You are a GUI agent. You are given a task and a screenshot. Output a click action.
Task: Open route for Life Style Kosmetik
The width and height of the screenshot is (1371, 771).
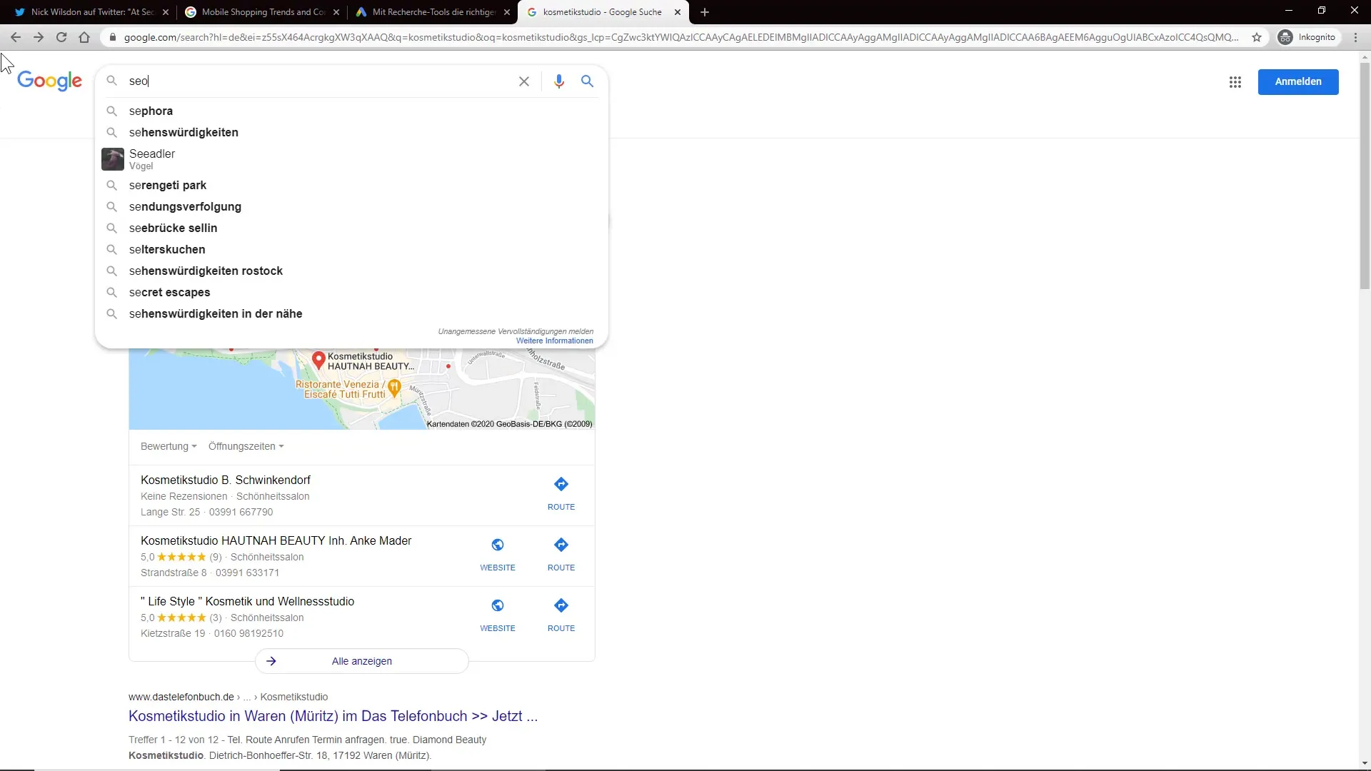pos(561,615)
